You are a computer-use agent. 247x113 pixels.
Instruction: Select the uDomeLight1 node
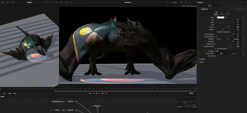coord(97,106)
